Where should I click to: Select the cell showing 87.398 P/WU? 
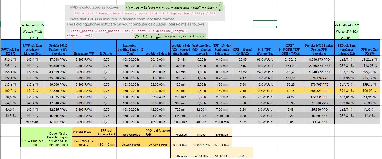pos(58,59)
